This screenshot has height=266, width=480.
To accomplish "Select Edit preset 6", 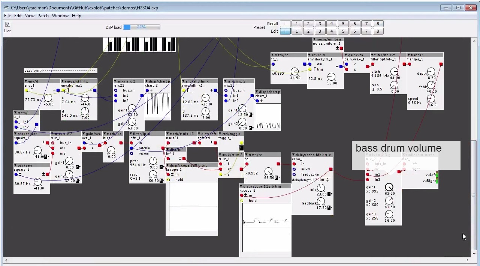I will pos(355,31).
